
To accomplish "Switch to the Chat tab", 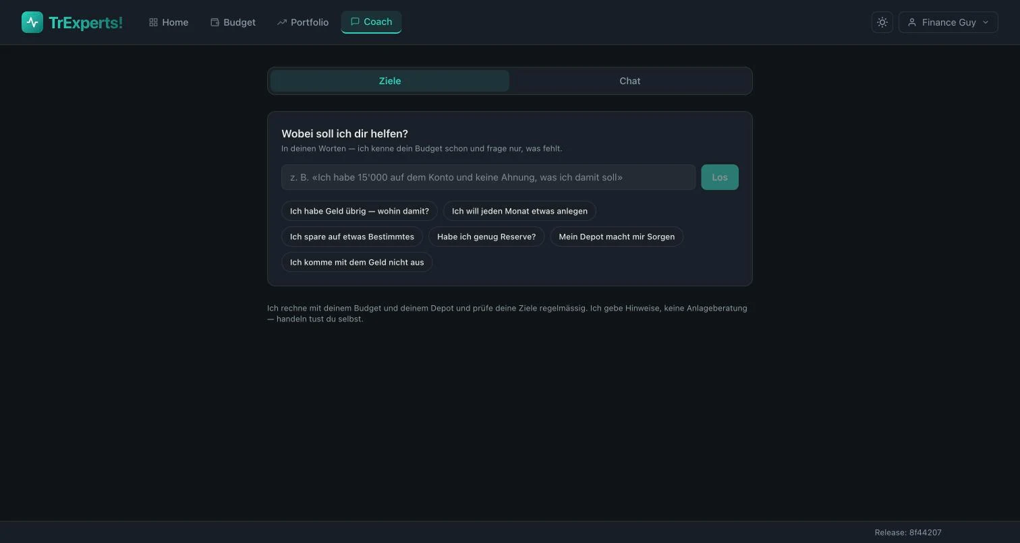I will point(630,81).
